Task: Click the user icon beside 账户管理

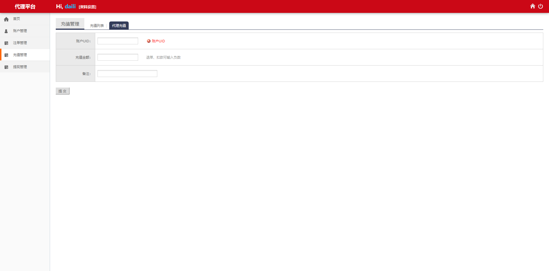Action: (6, 31)
